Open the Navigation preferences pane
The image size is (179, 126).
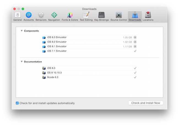click(54, 16)
